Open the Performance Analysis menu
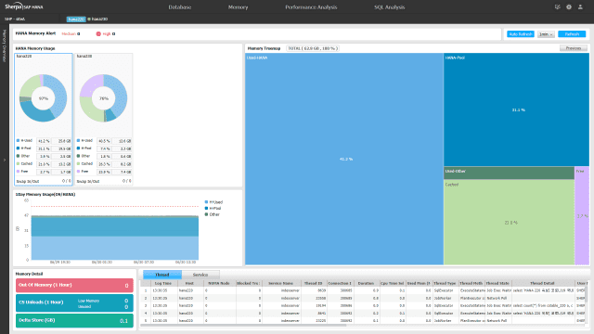The height and width of the screenshot is (334, 594). [x=311, y=7]
